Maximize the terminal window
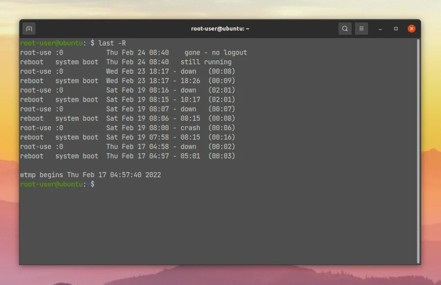 [x=396, y=29]
